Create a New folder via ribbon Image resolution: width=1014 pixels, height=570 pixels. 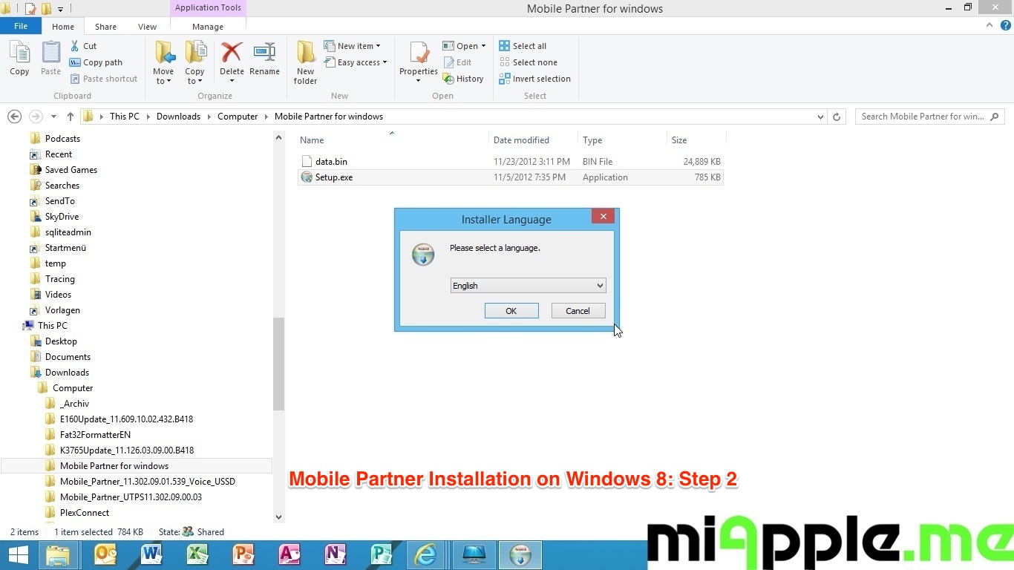pos(305,61)
